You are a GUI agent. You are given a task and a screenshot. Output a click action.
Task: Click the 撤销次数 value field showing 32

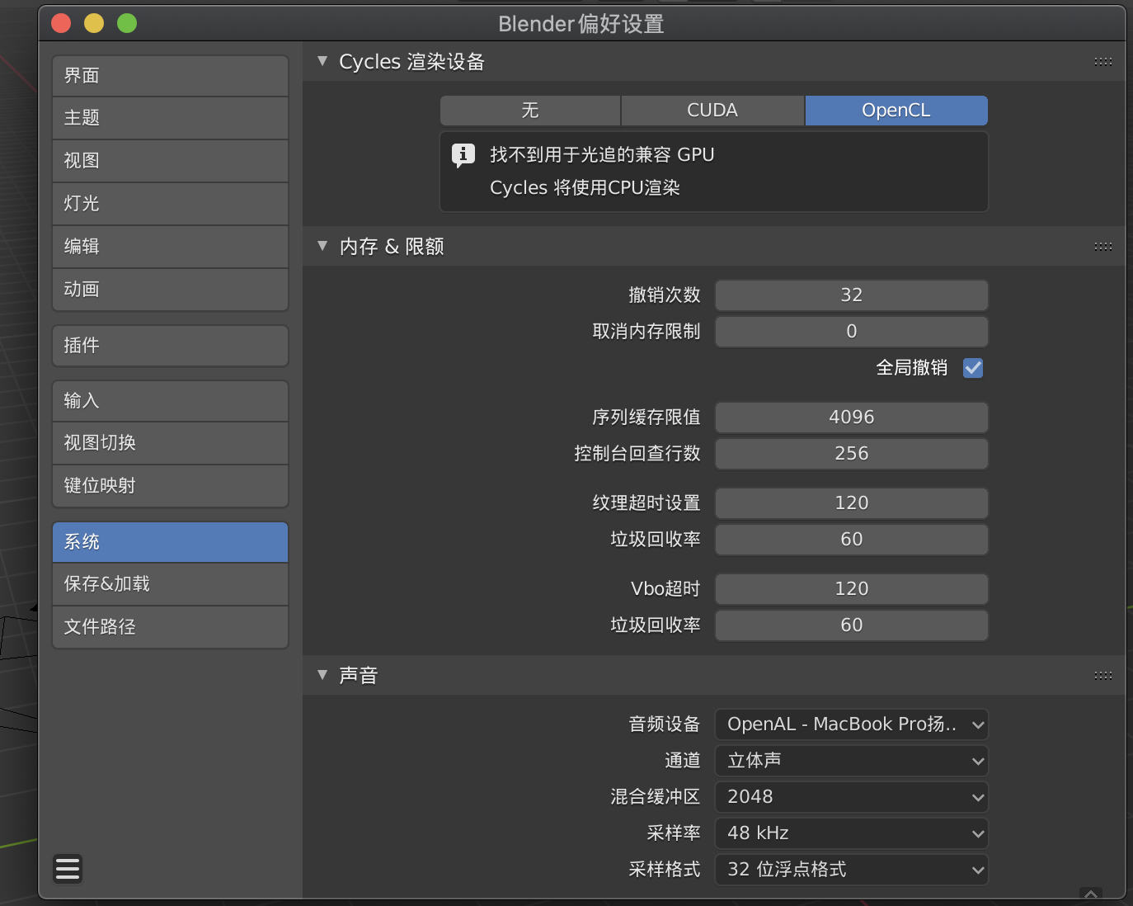tap(851, 295)
